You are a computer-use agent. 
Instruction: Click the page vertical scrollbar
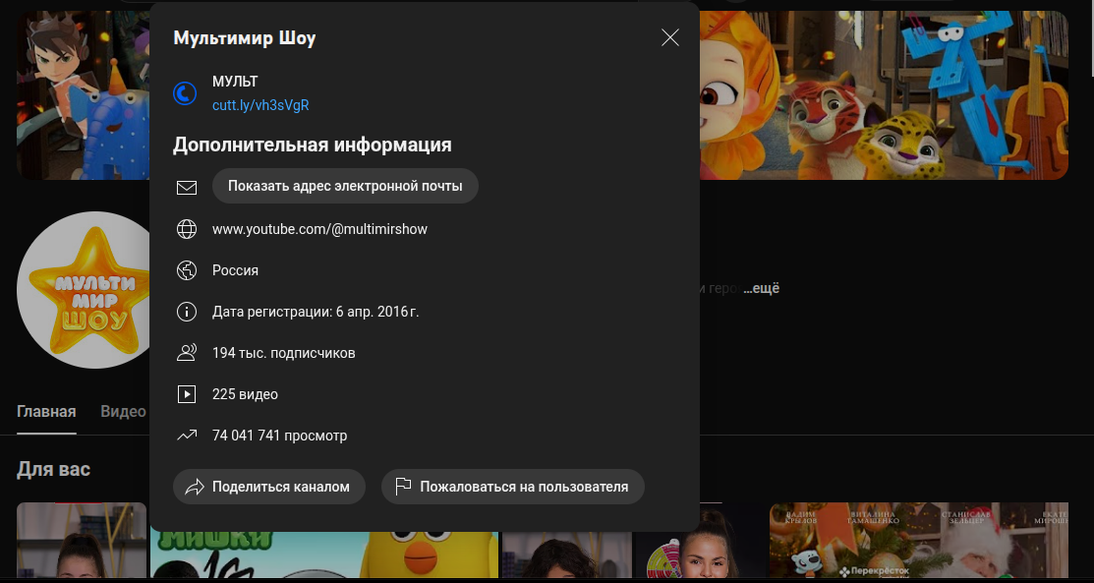pyautogui.click(x=1090, y=38)
